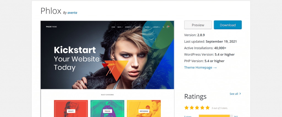Click the first gold rating star

click(186, 107)
